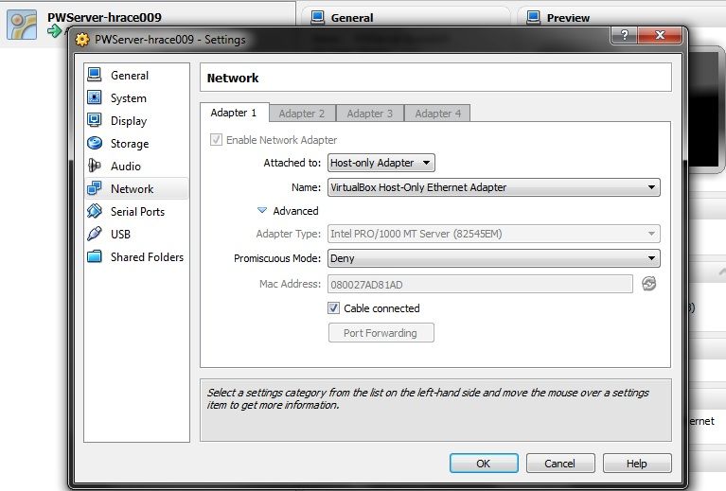Open the Shared Folders icon
The image size is (726, 491).
coord(94,257)
